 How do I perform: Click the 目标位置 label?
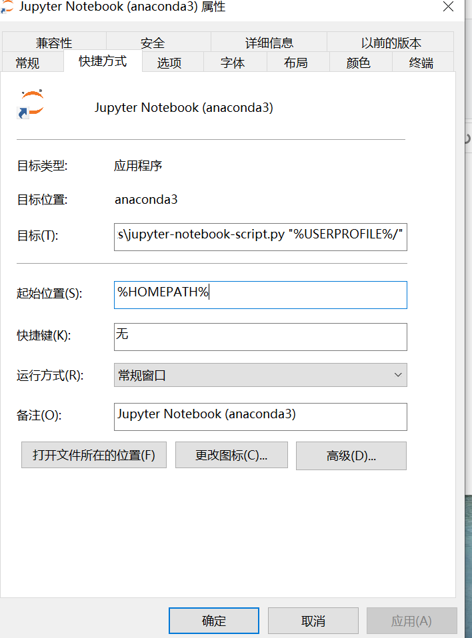pyautogui.click(x=42, y=200)
